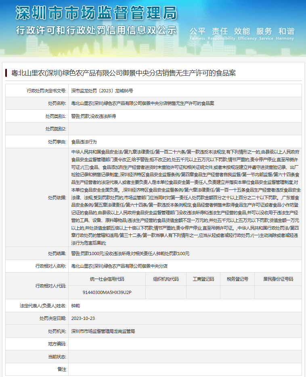Viewport: 306px width, 377px height.
Task: Click the 处罚机关 value 深圳市市场监督管理局龙岗监管局
Action: click(103, 331)
